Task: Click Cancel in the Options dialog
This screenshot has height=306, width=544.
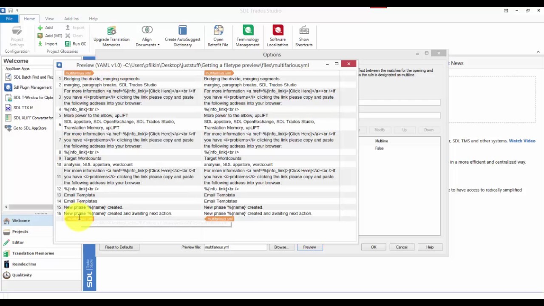Action: pos(402,247)
